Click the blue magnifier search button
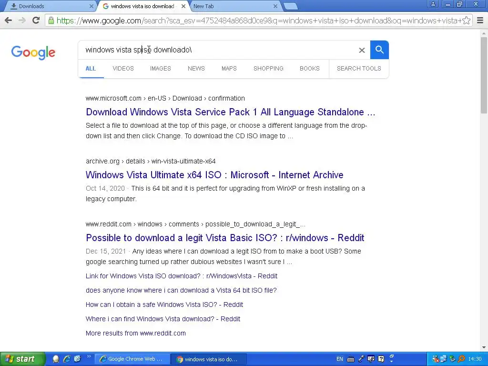Screen dimensions: 488x366 [x=379, y=50]
